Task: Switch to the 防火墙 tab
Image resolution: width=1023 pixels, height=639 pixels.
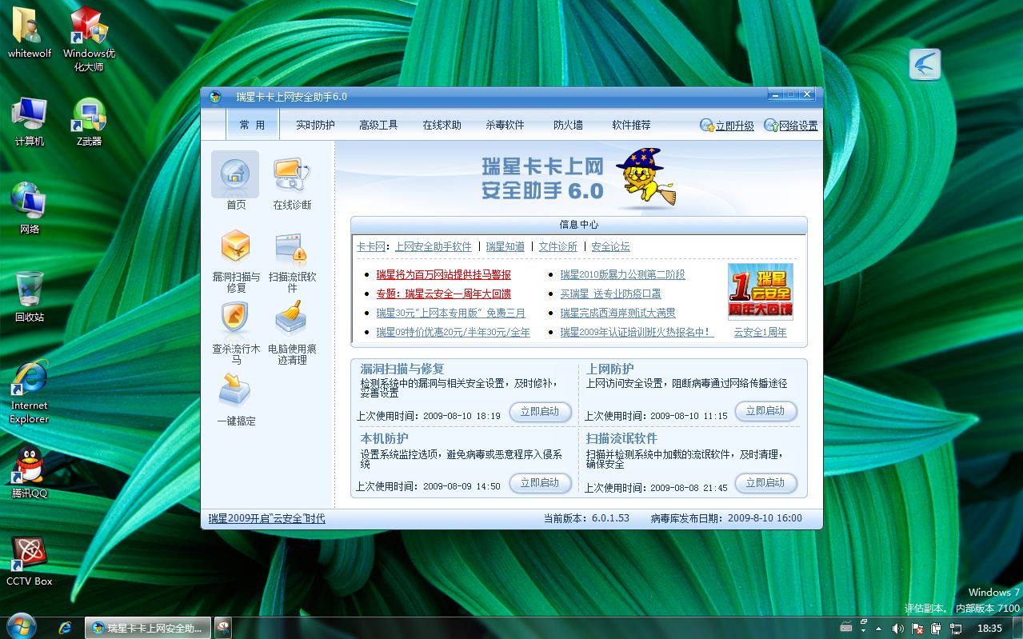Action: (568, 125)
